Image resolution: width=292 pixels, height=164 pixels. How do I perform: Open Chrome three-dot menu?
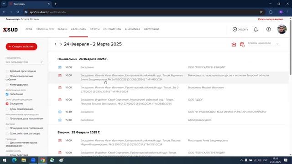(288, 12)
